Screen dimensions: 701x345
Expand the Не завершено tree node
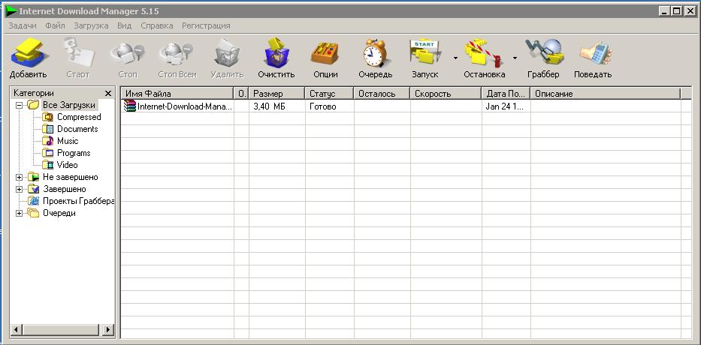point(19,177)
